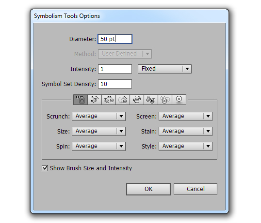Viewport: 261px width, 223px height.
Task: Select the Symbol Shifter tool icon
Action: pos(95,100)
